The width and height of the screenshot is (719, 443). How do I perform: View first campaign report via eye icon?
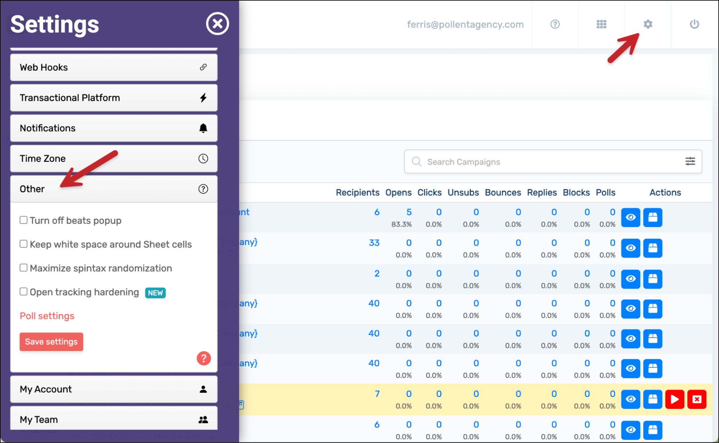pos(630,217)
